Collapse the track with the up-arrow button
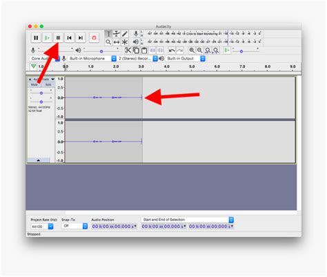Screen dimensions: 327x277 pyautogui.click(x=39, y=160)
